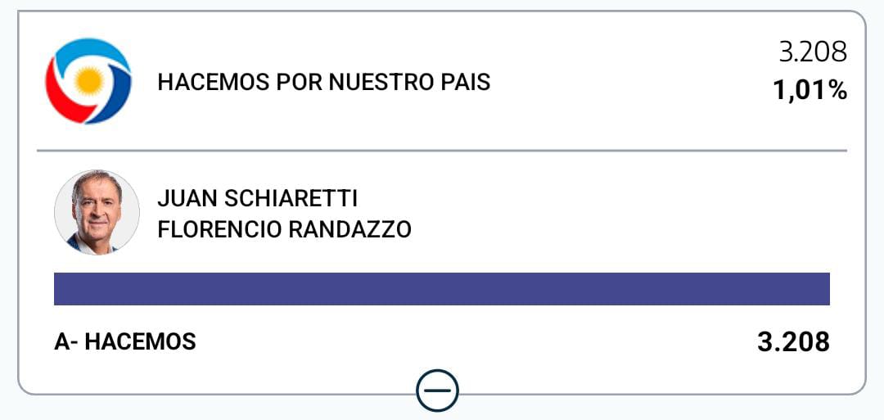Click the first name JUAN
Image resolution: width=884 pixels, height=420 pixels.
click(188, 199)
